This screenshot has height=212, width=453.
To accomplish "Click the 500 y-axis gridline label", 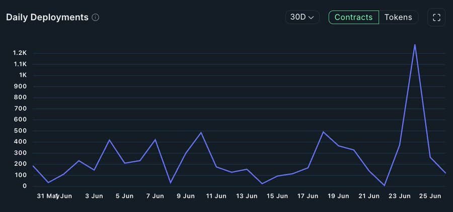I will click(x=21, y=131).
